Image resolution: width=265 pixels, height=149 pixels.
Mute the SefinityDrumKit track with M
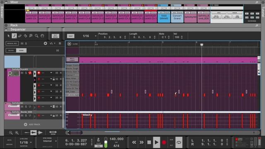(22, 73)
